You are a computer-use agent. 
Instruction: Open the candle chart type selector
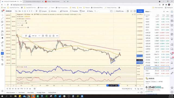36,11
